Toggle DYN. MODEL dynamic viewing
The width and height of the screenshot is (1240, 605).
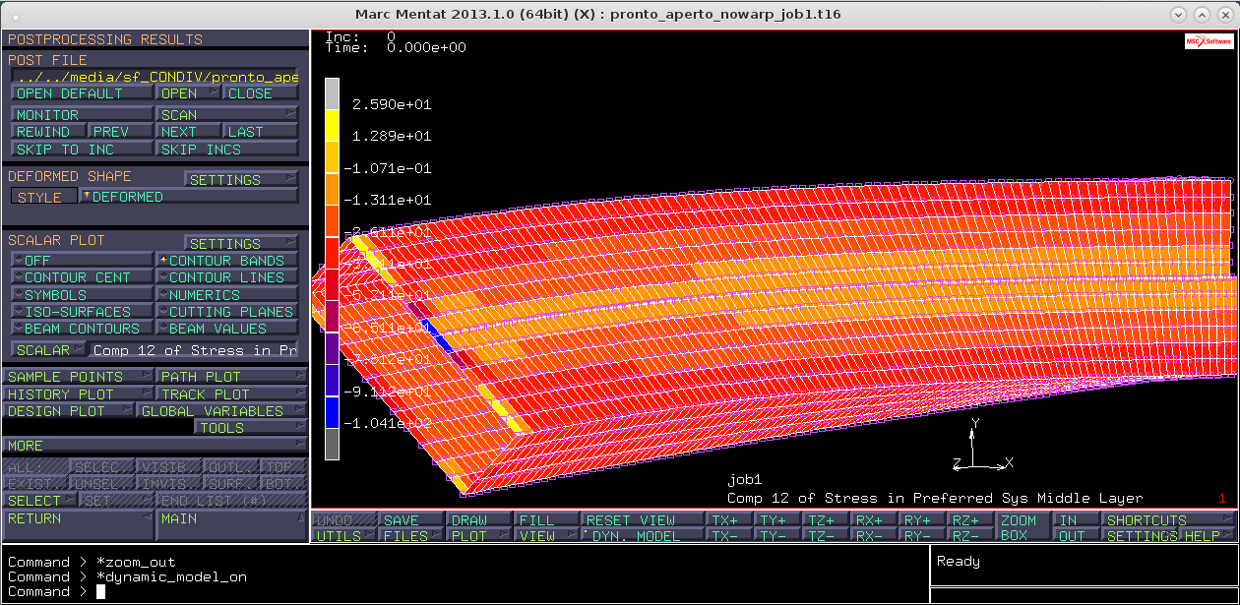click(644, 536)
